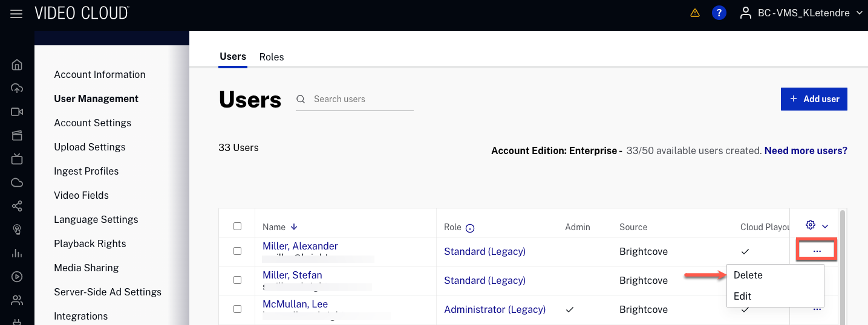This screenshot has width=868, height=325.
Task: Click the Role column info icon
Action: click(470, 228)
